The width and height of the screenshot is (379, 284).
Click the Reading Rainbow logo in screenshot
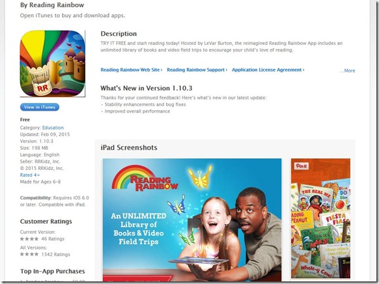[x=145, y=178]
